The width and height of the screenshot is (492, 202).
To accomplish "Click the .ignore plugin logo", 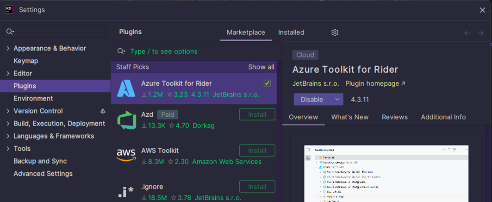I will (126, 192).
